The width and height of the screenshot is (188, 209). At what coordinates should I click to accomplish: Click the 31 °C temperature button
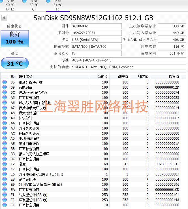[15, 63]
